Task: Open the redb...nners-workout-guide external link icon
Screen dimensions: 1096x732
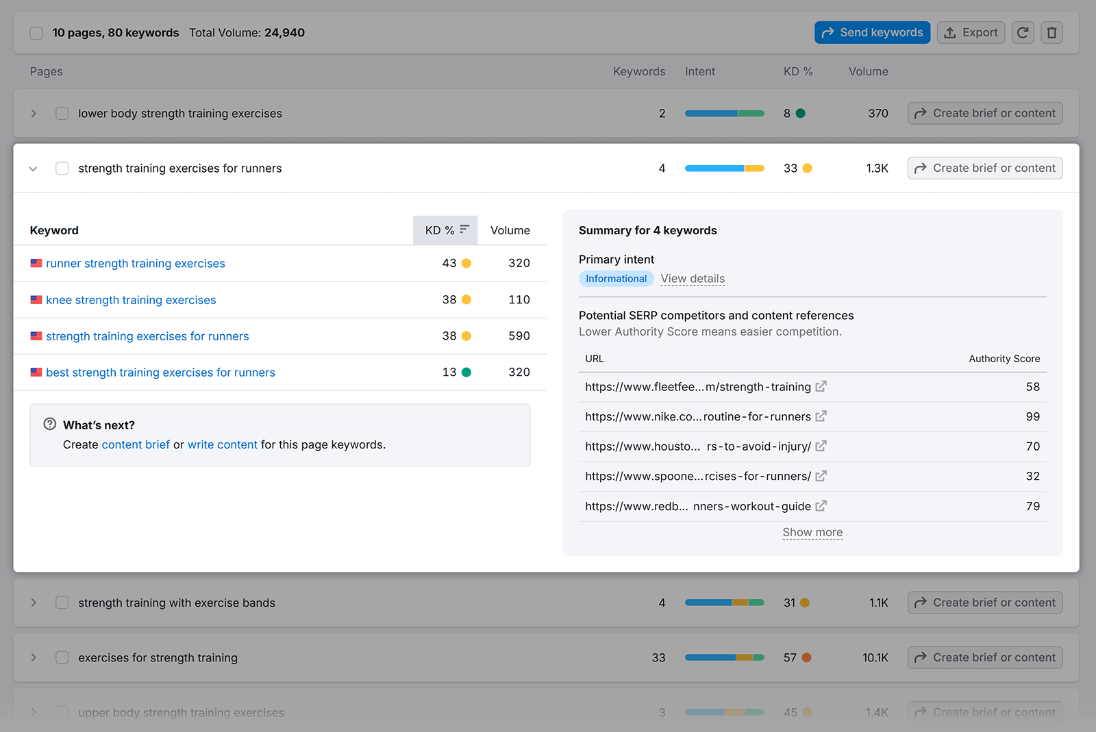Action: pyautogui.click(x=821, y=506)
